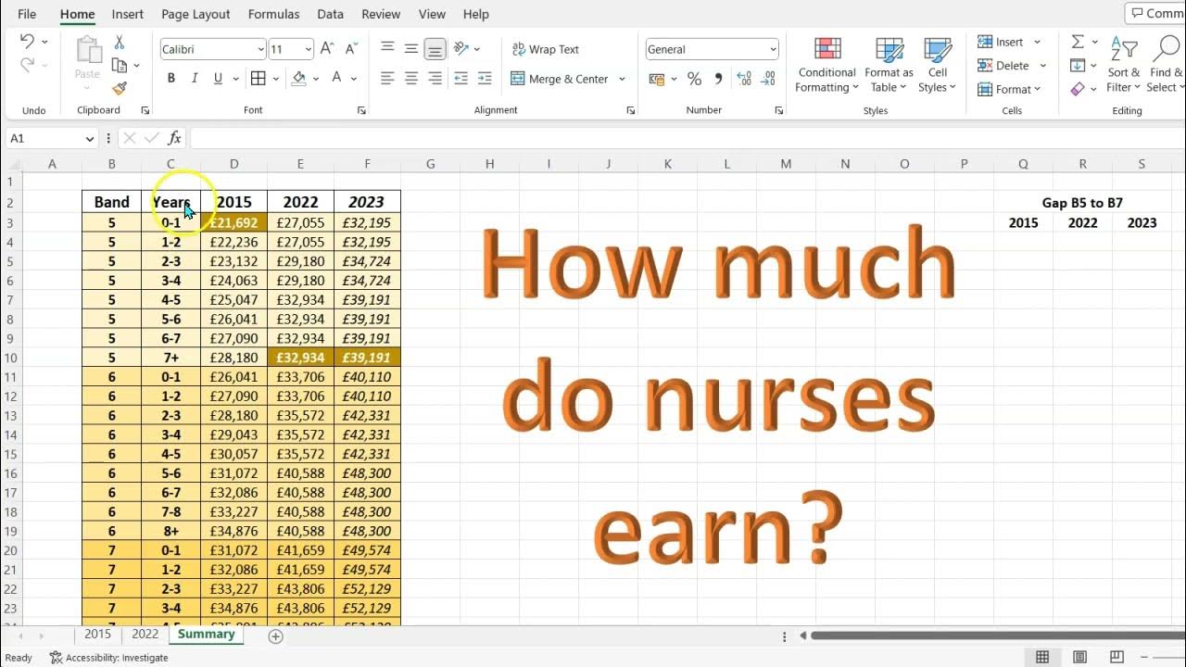Apply Comma Style

718,79
